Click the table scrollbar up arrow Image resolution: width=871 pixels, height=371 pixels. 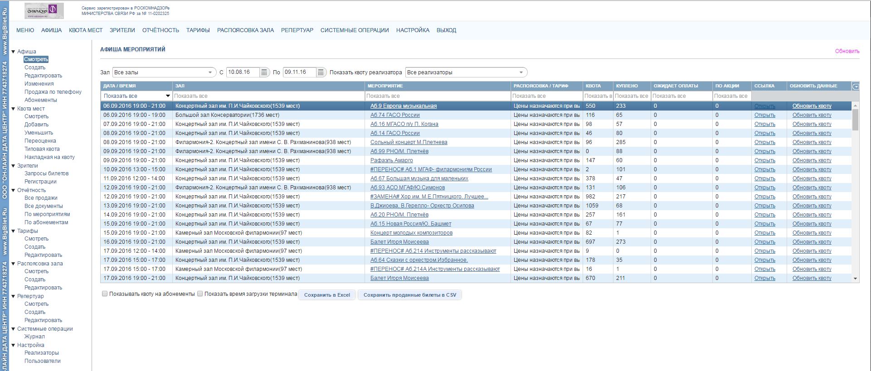(x=856, y=106)
